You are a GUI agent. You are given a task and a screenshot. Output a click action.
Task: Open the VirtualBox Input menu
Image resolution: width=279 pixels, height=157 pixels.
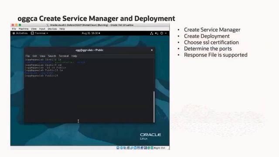[42, 29]
